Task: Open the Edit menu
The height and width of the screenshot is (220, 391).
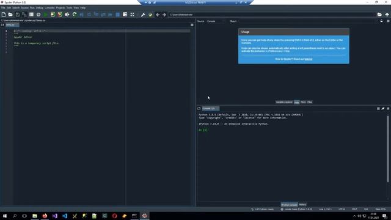Action: [x=9, y=8]
